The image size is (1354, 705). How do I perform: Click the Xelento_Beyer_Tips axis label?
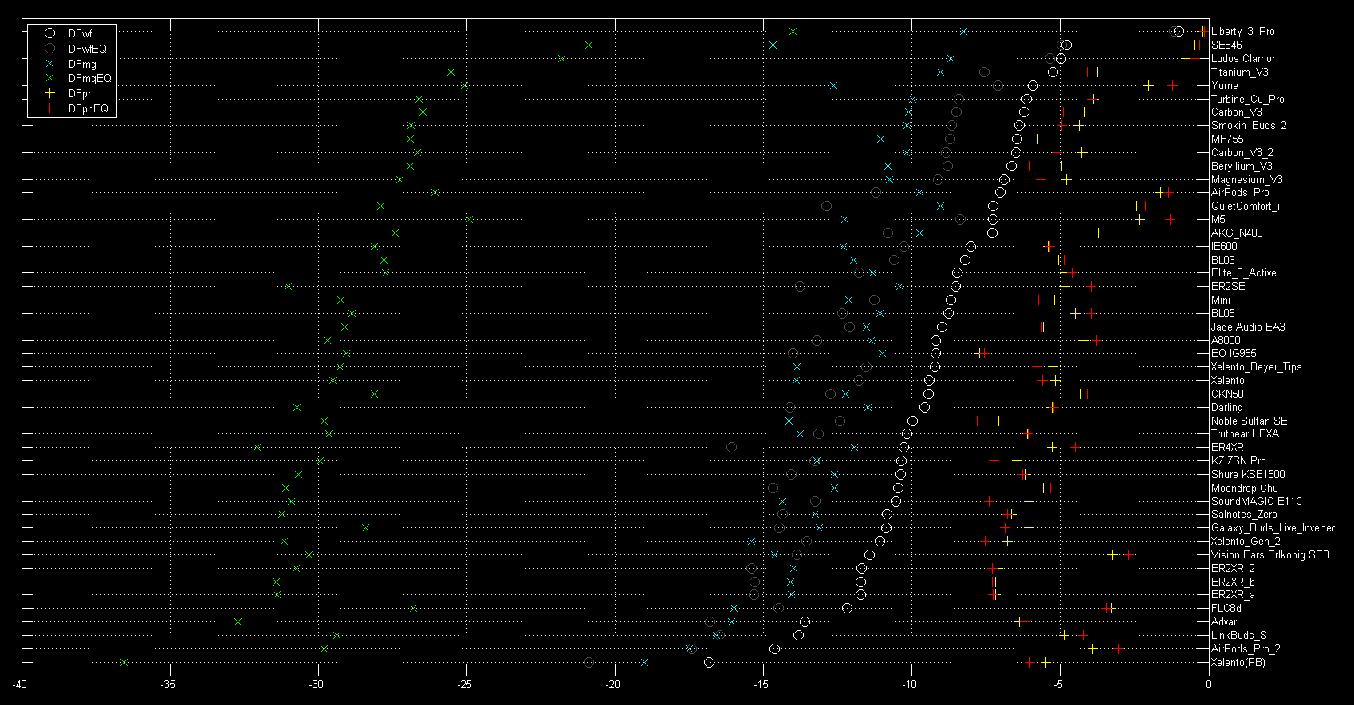tap(1256, 366)
